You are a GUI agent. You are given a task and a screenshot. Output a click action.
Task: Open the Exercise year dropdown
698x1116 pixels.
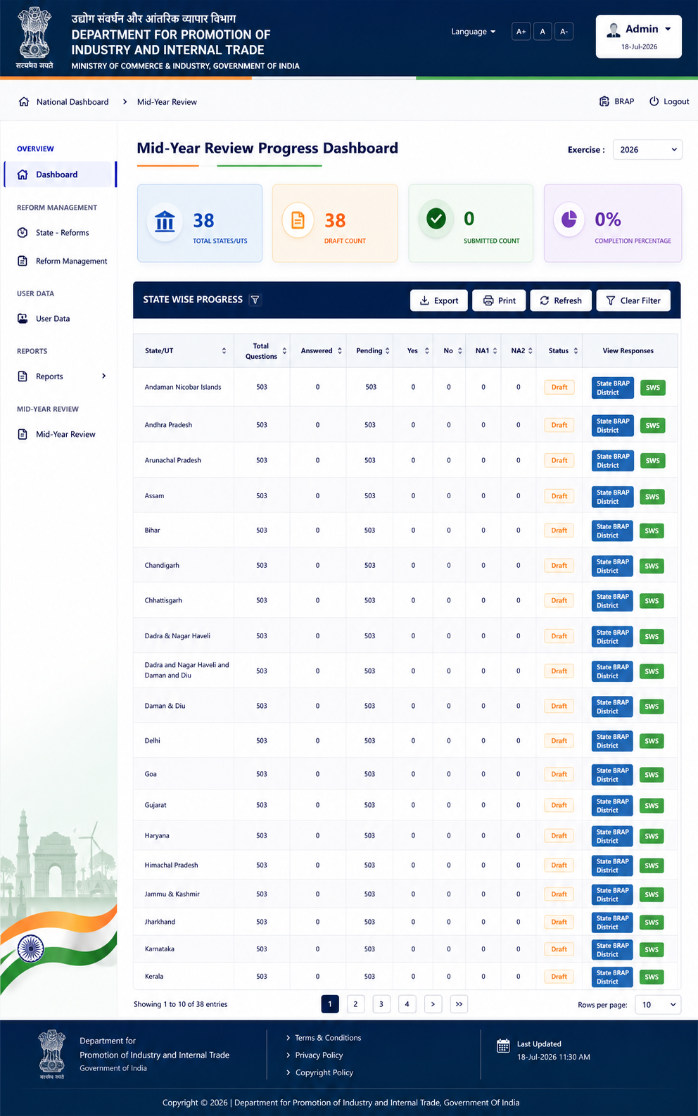647,150
